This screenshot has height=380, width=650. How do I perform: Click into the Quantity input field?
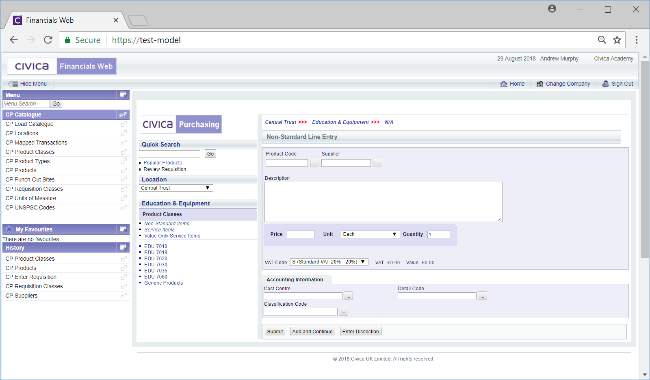[439, 234]
